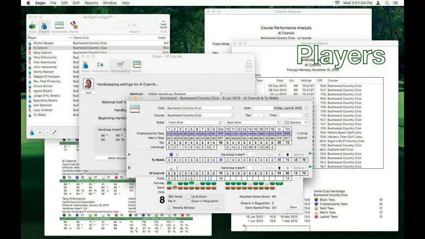Toggle Sand indicator for hole 10
Screen dimensions: 425x239
(228, 188)
